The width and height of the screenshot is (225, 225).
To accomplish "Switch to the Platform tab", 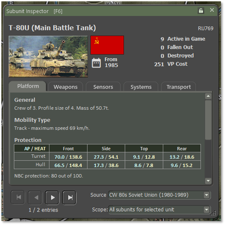I will (x=28, y=86).
